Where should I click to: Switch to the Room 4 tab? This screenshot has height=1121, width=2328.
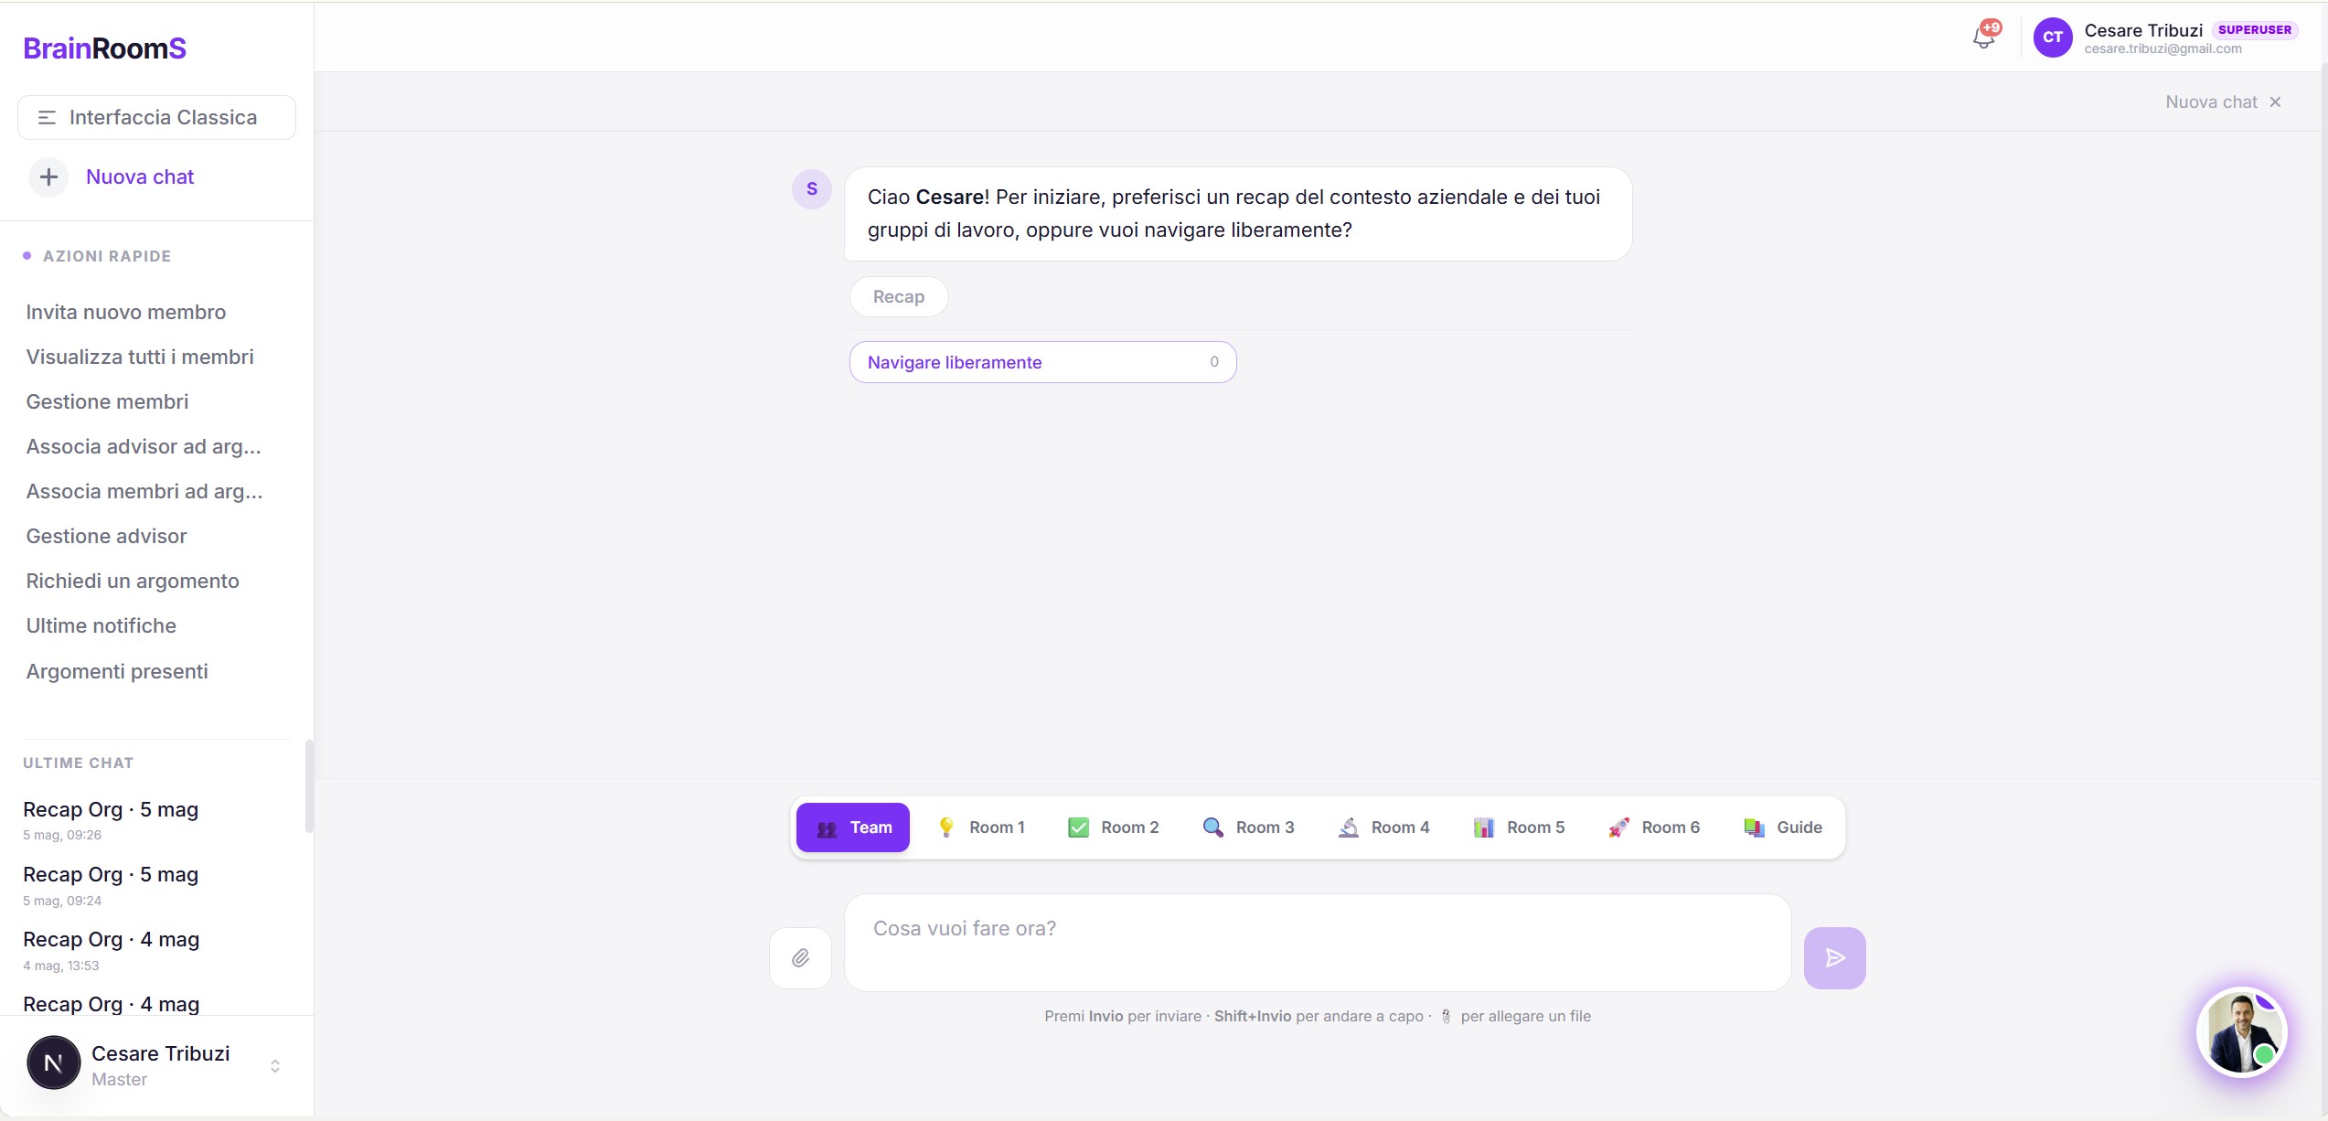[x=1383, y=827]
